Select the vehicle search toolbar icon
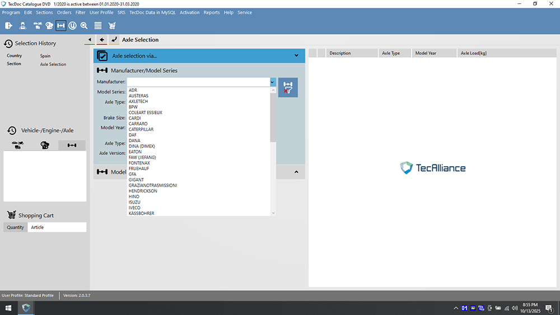Screen dimensions: 560x315 coord(38,25)
